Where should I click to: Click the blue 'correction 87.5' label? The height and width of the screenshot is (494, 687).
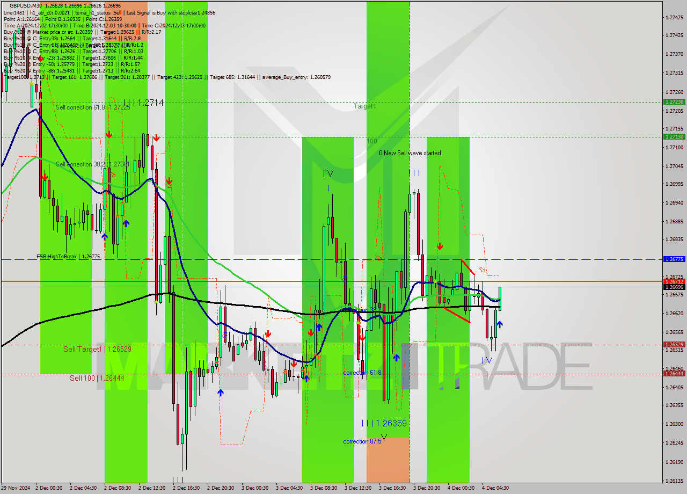click(362, 441)
